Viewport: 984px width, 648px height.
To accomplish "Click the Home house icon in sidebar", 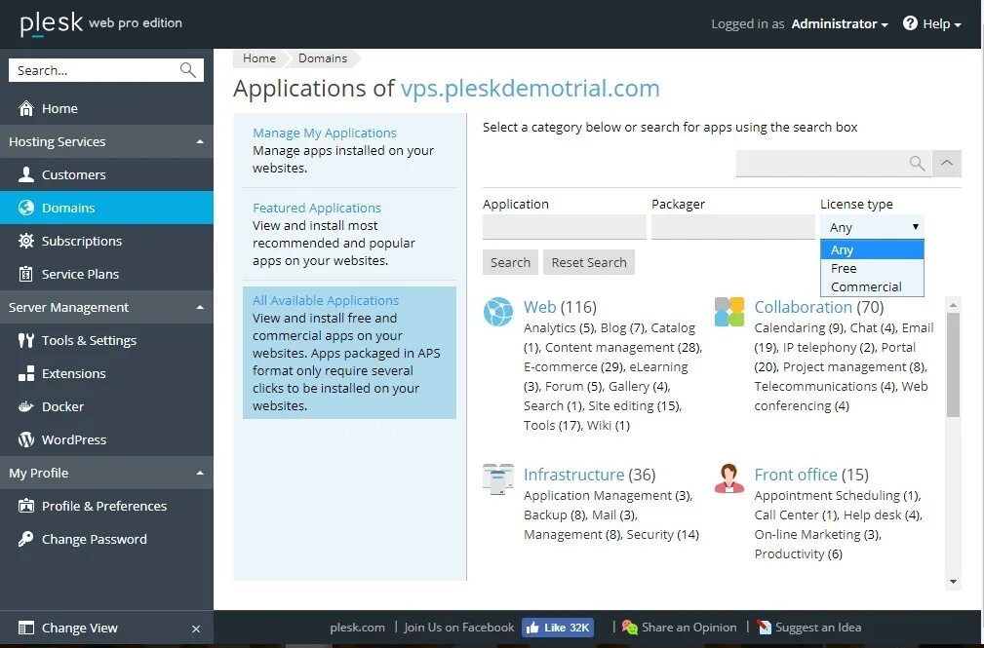I will click(x=25, y=108).
